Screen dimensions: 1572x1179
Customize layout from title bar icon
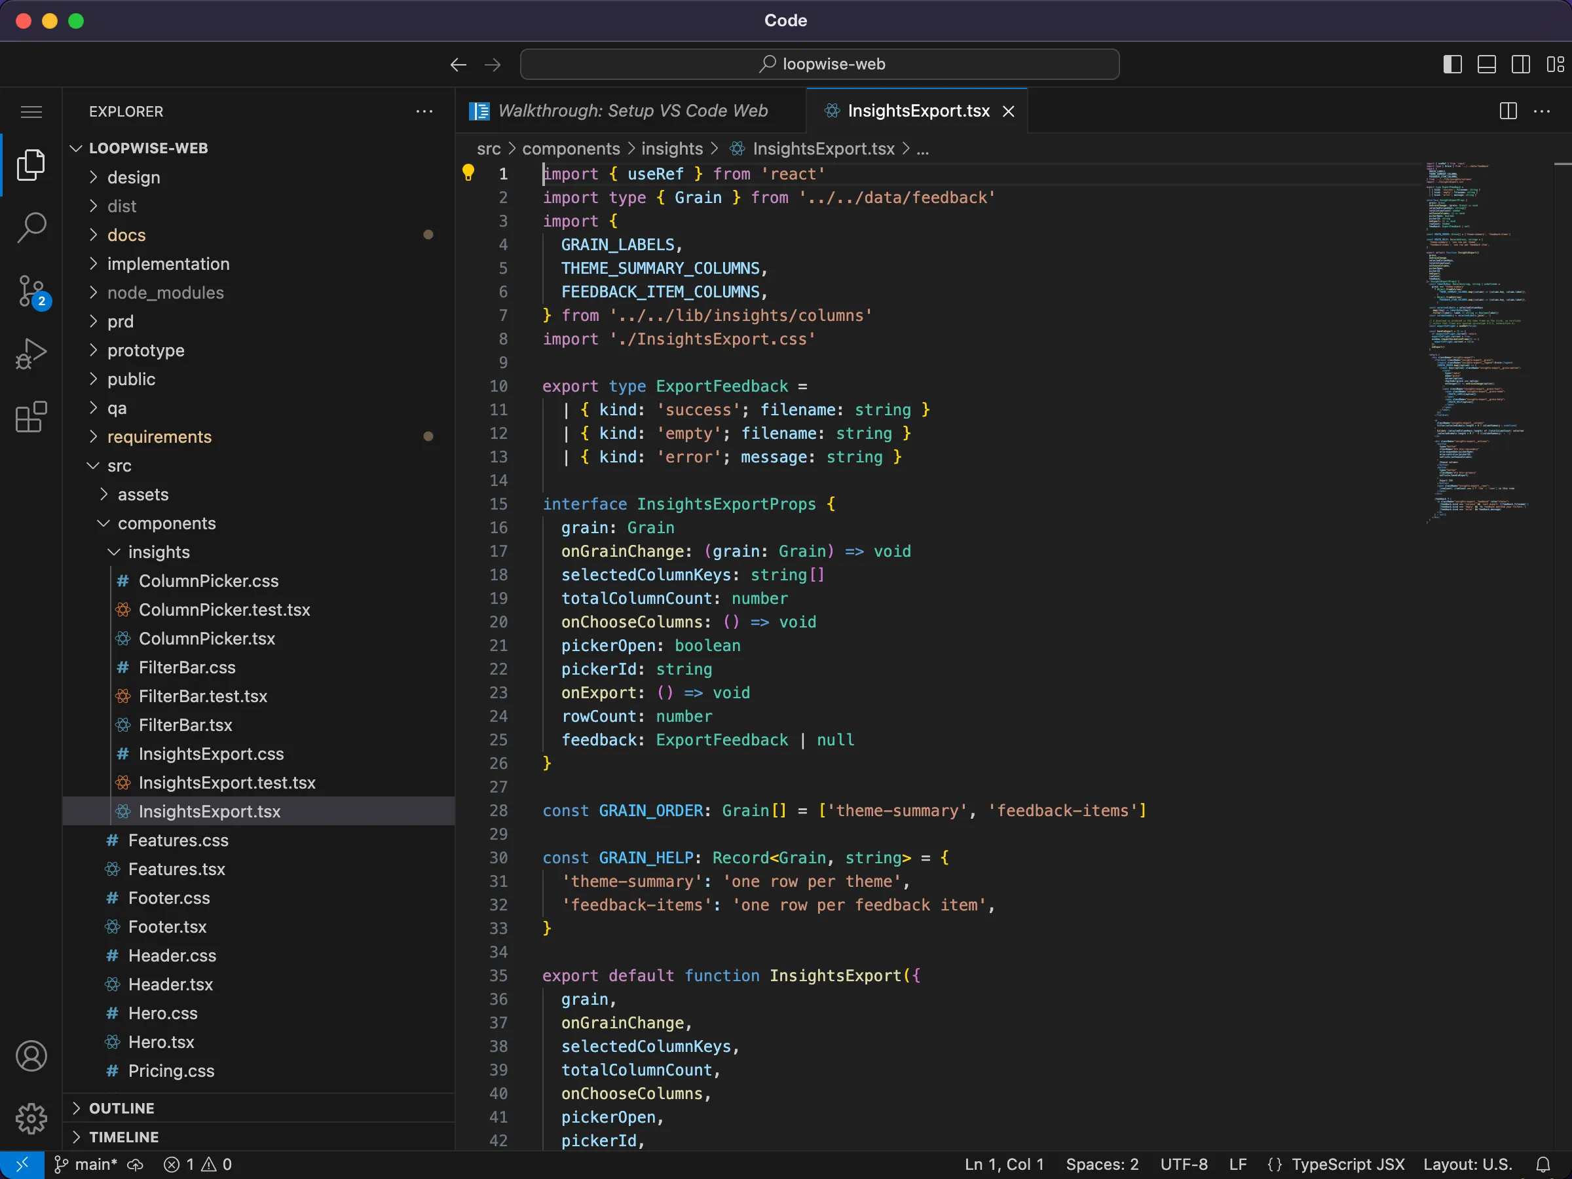[x=1555, y=65]
